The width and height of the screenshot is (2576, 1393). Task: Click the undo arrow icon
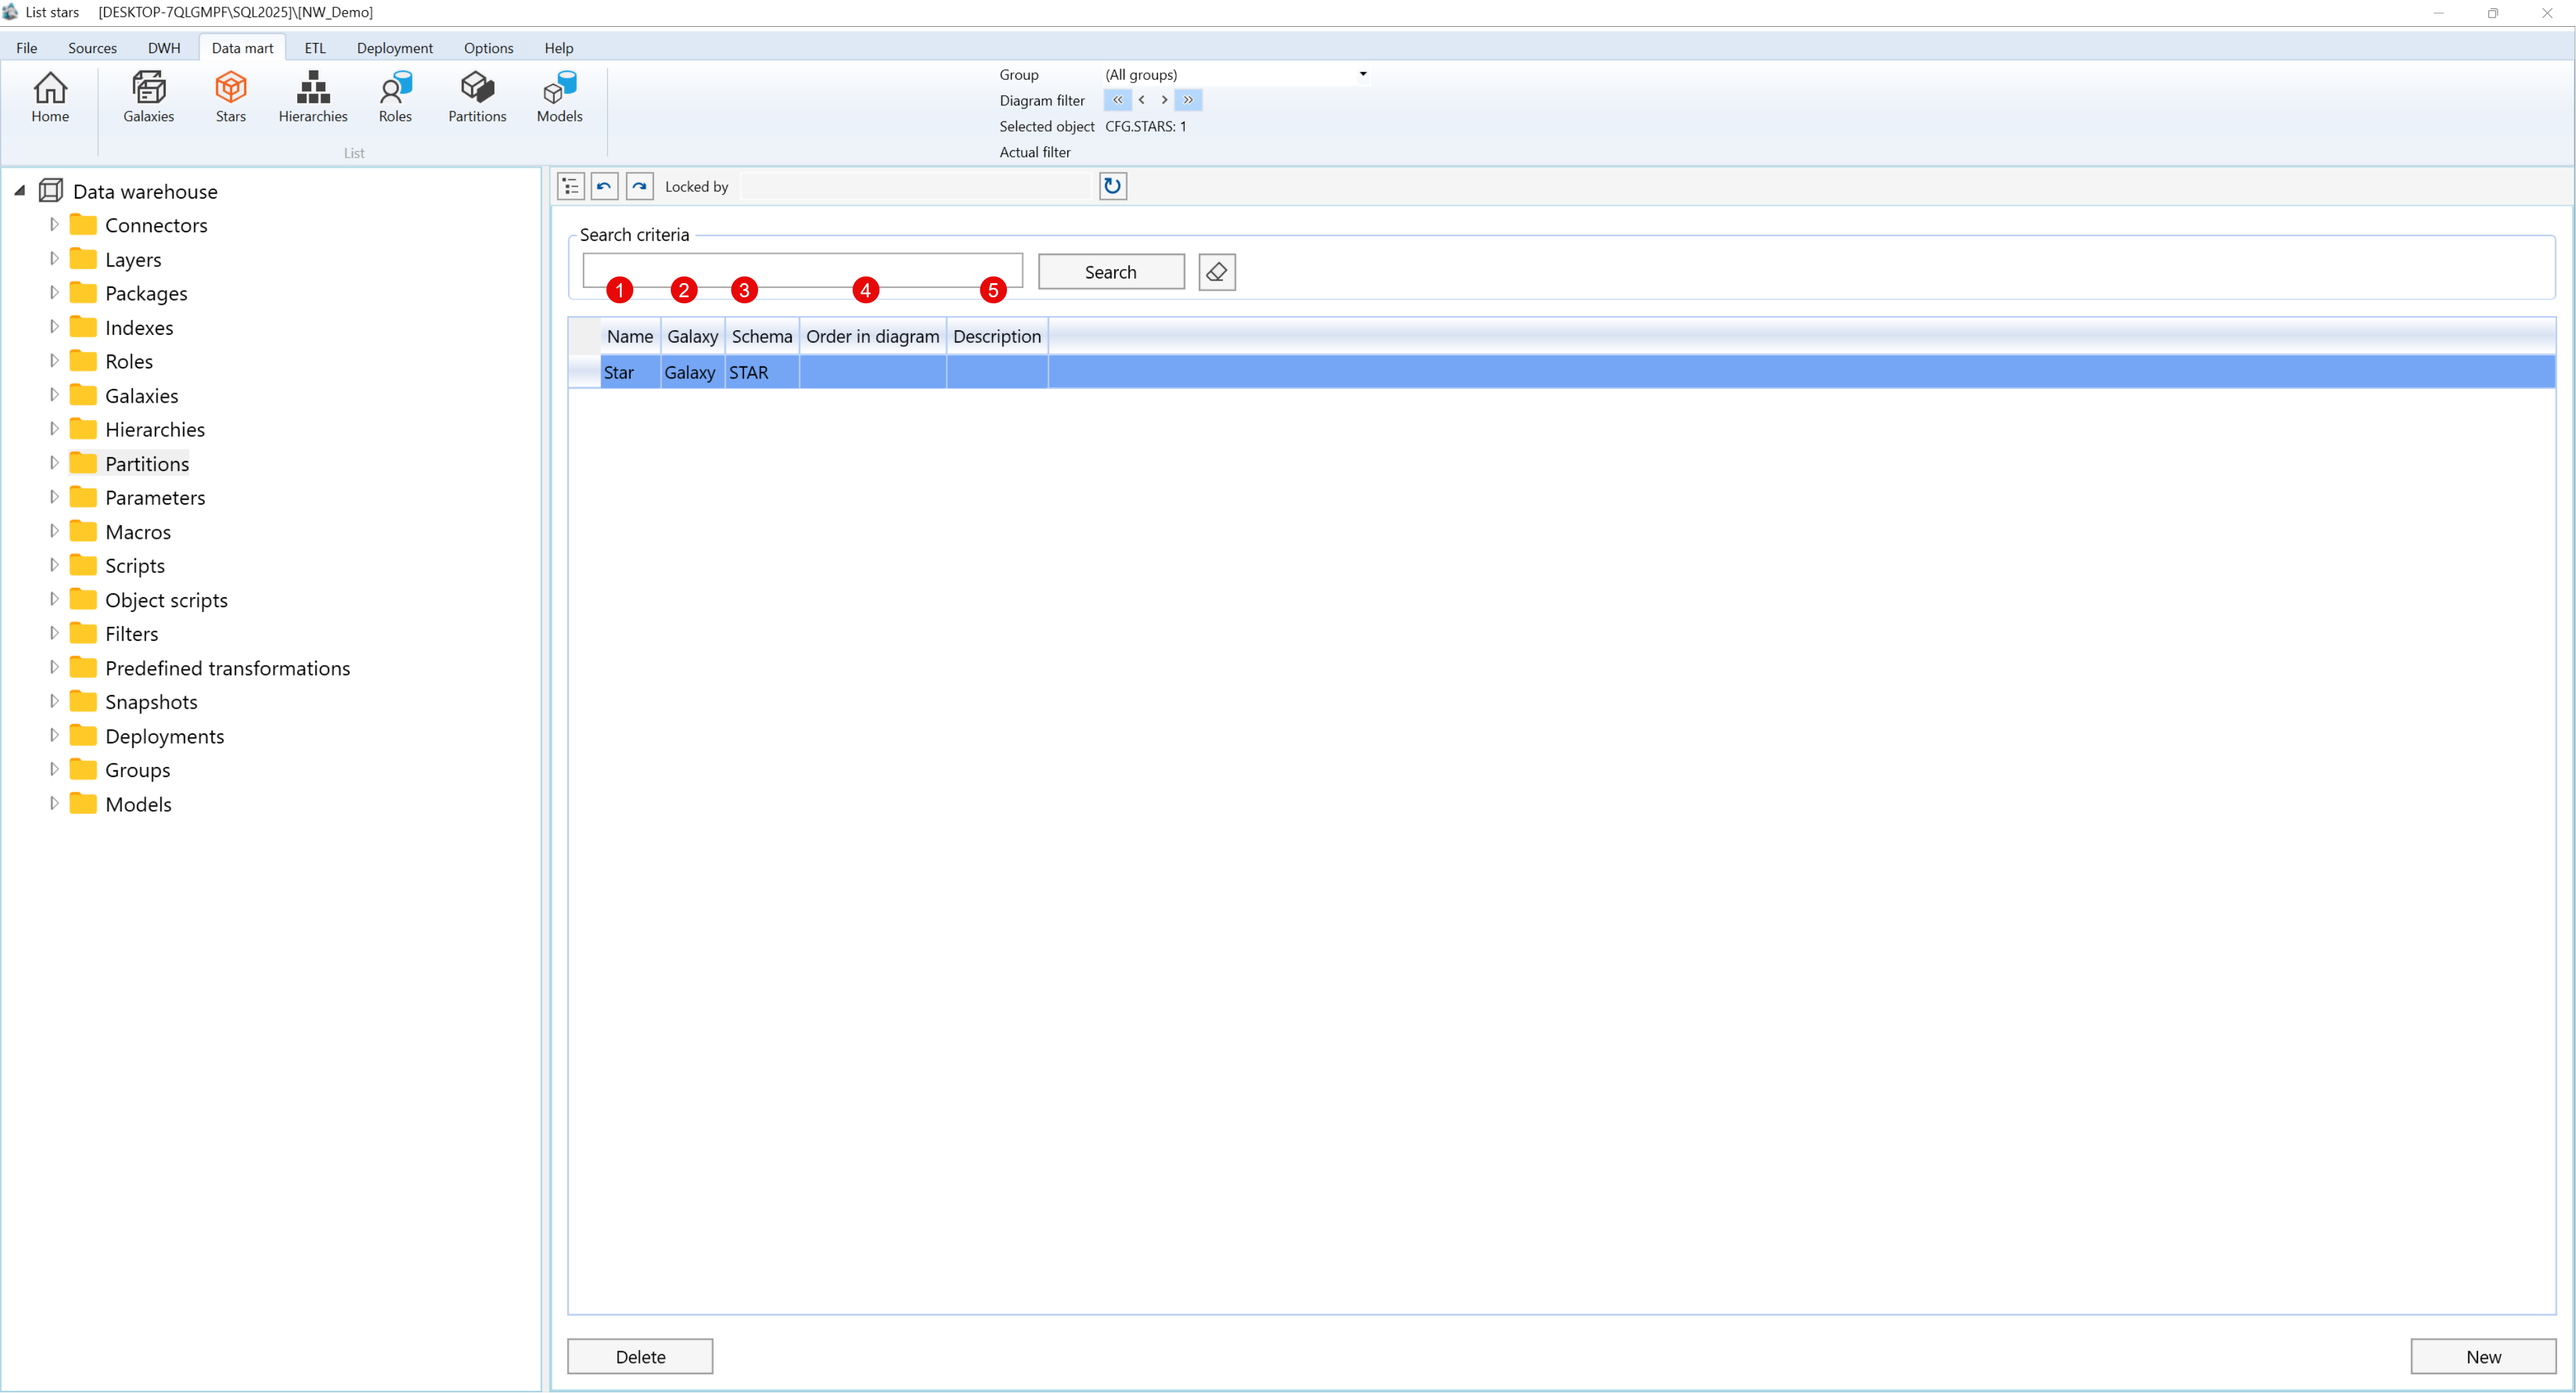click(604, 186)
